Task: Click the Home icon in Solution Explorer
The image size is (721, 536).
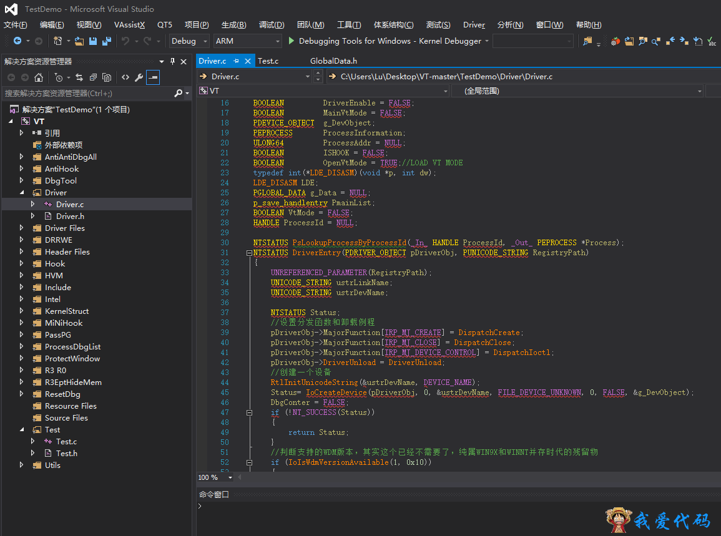Action: pyautogui.click(x=39, y=77)
